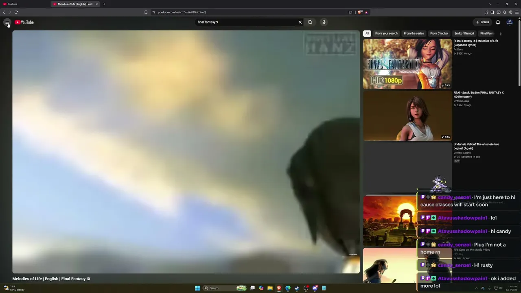The width and height of the screenshot is (521, 293).
Task: Go to the YouTube home logo
Action: coord(24,22)
